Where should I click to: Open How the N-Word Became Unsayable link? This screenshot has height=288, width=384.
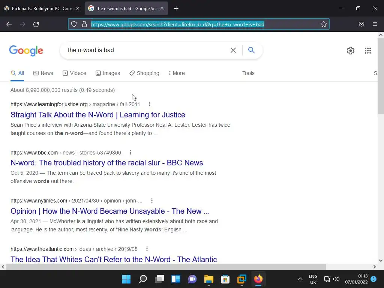pos(110,211)
